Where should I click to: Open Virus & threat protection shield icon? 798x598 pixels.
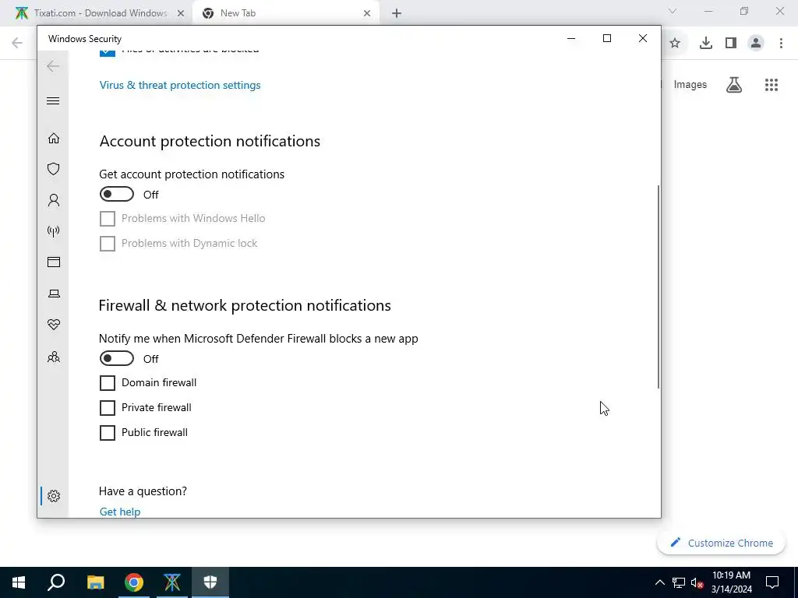click(54, 169)
